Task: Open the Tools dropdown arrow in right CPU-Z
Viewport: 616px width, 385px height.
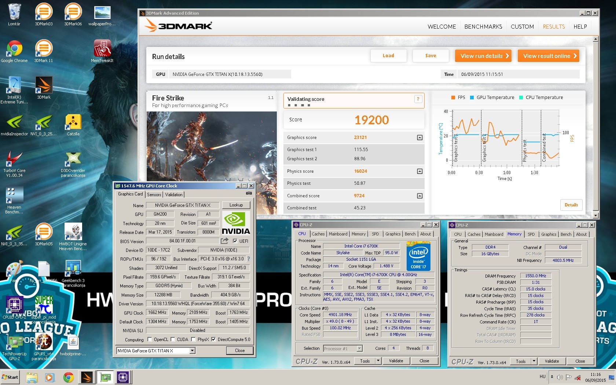Action: [x=534, y=361]
